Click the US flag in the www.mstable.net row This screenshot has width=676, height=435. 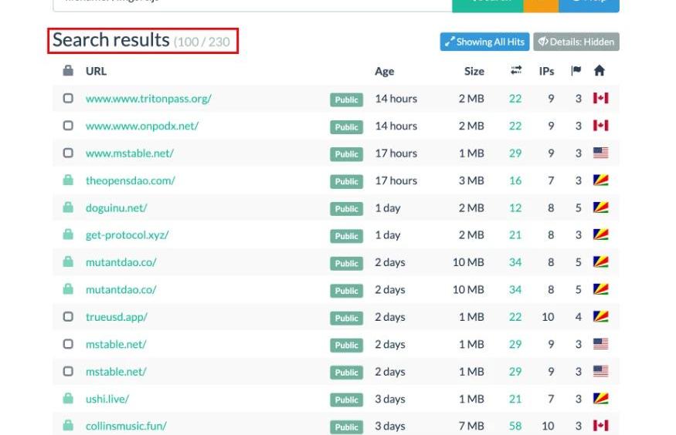600,153
